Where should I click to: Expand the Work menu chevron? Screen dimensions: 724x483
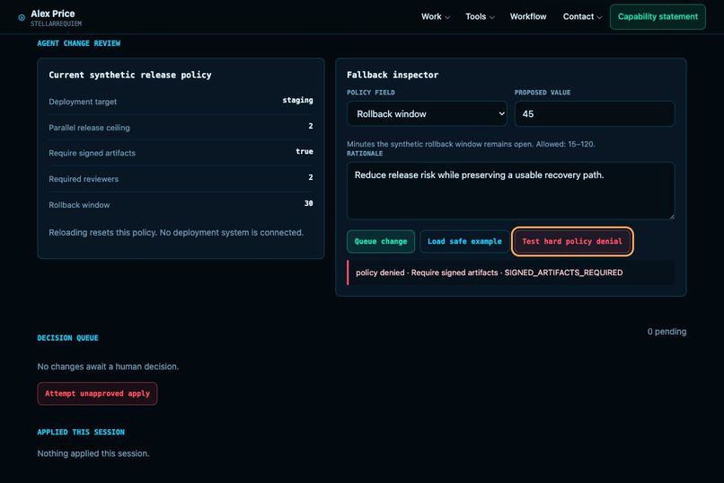[x=447, y=18]
